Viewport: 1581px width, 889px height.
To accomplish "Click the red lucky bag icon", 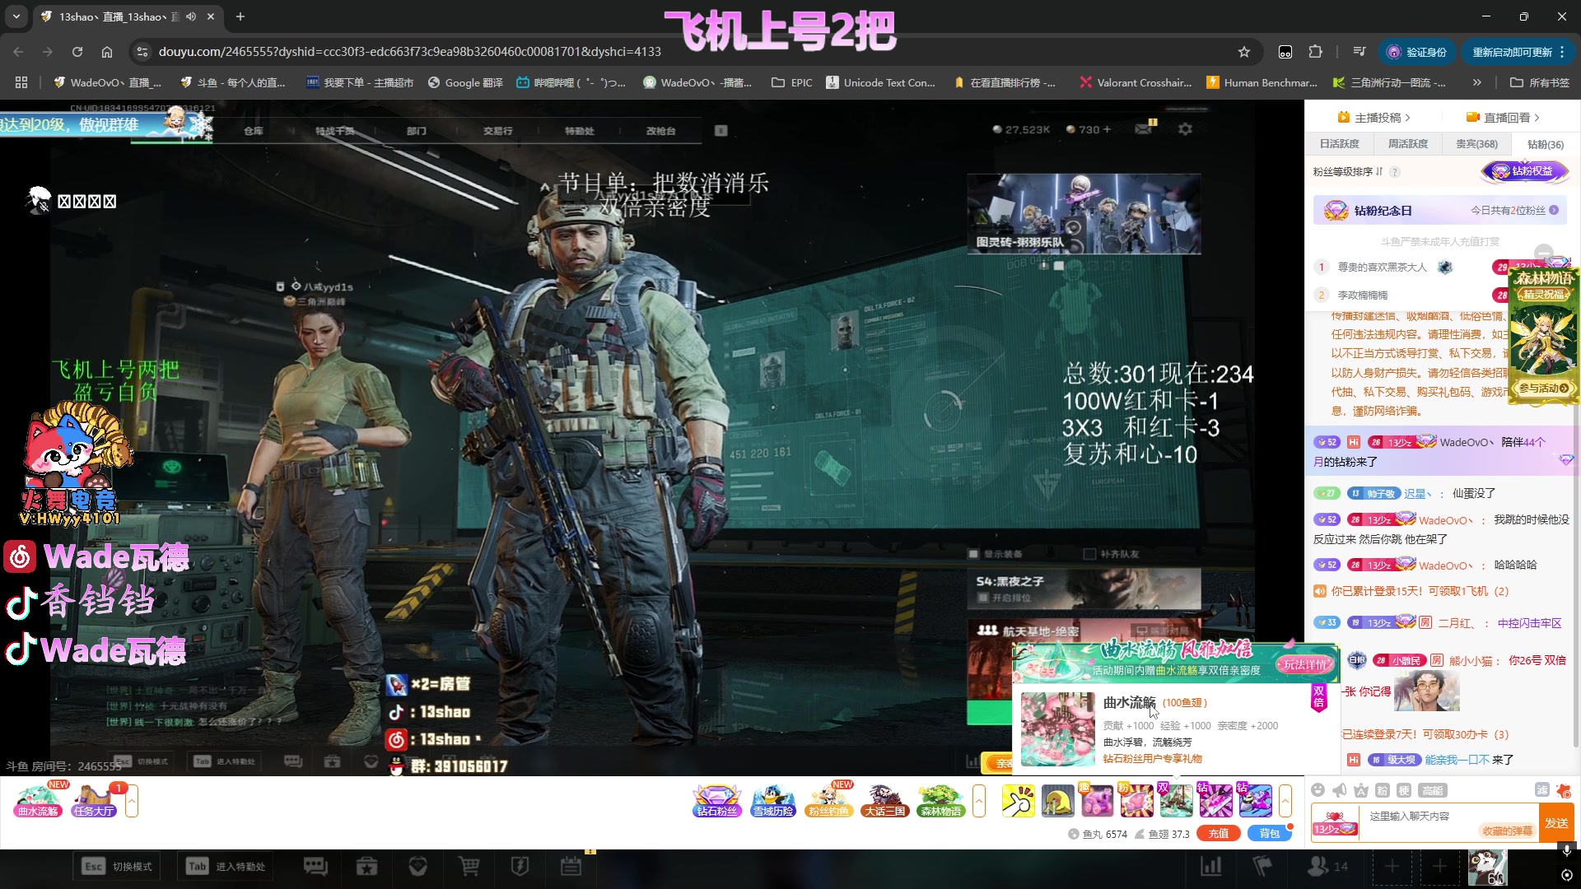I will click(x=1564, y=791).
